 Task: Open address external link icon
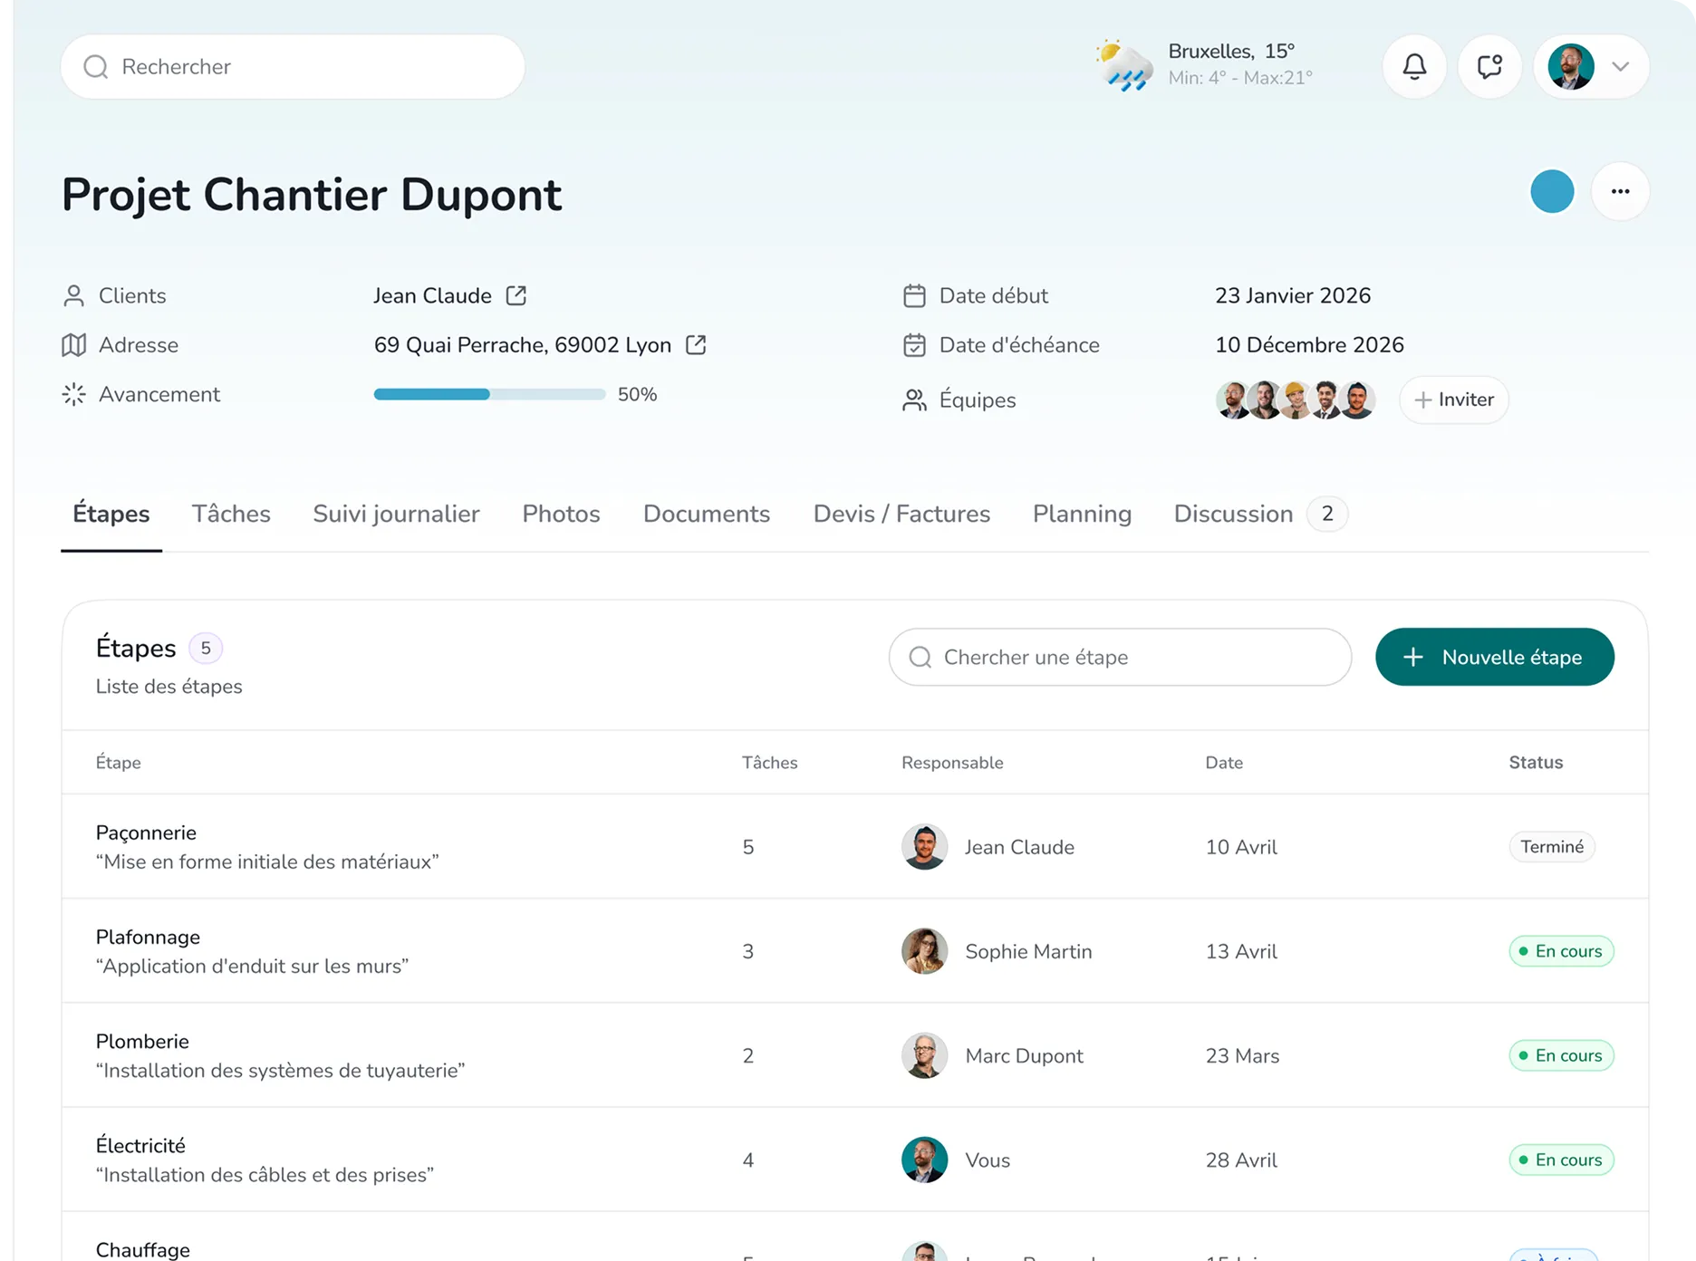pos(696,345)
